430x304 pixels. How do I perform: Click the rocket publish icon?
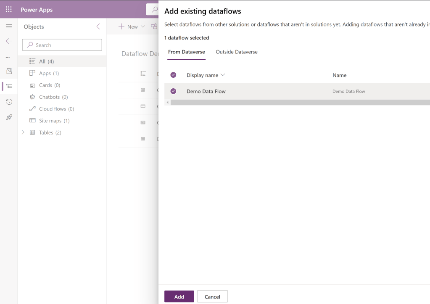[9, 118]
